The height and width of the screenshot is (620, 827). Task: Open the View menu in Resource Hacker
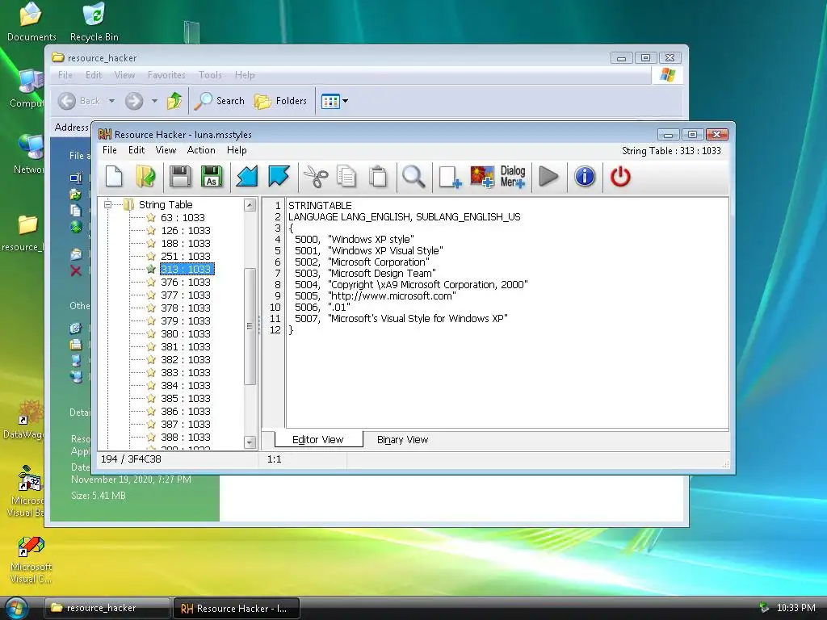166,150
